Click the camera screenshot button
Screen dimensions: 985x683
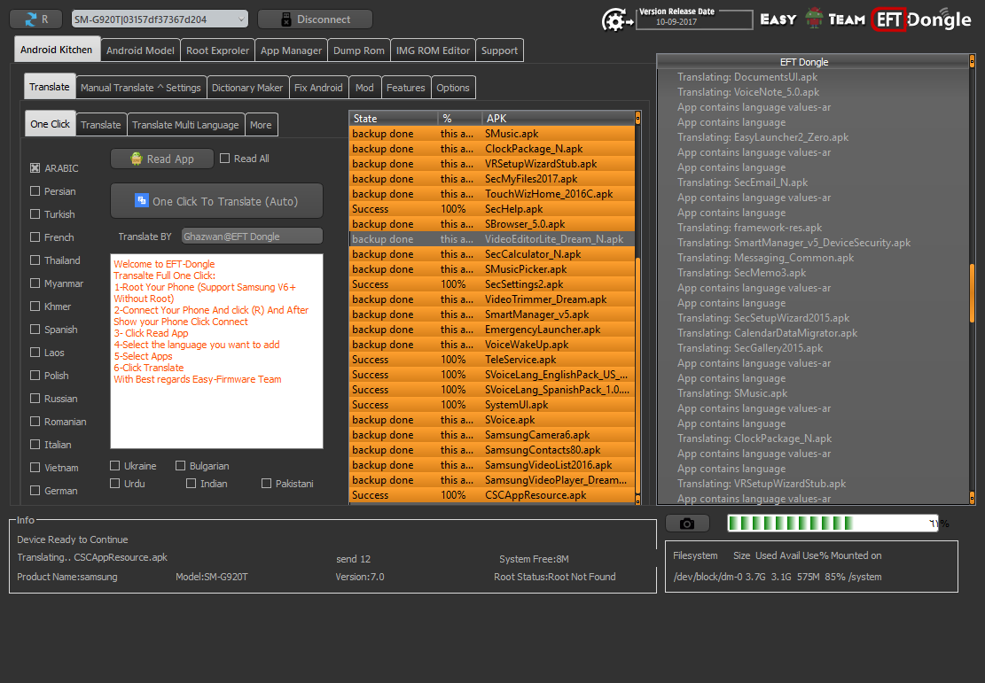pyautogui.click(x=687, y=524)
